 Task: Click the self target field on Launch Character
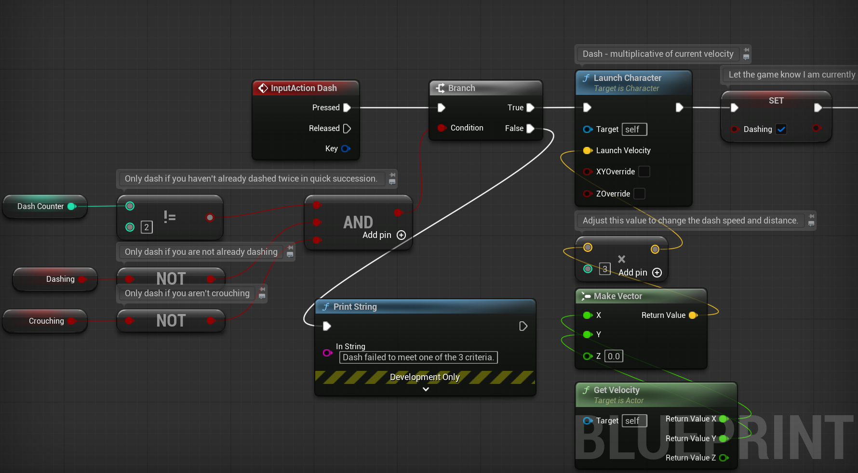pyautogui.click(x=634, y=130)
